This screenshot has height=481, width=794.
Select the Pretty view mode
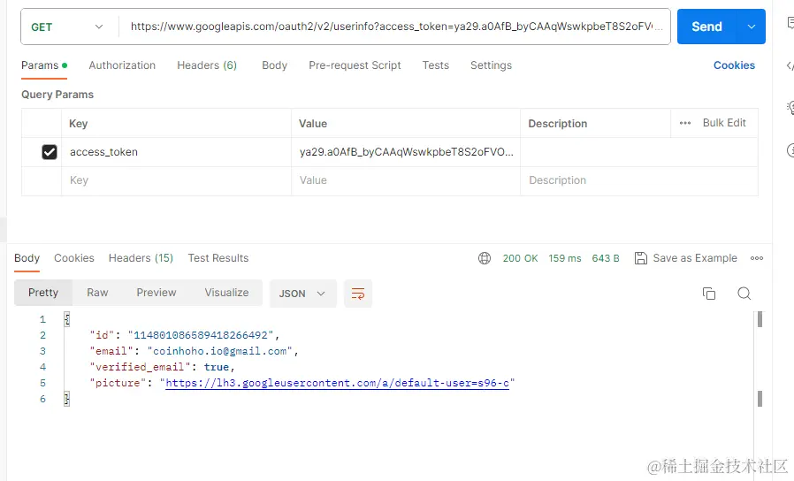click(x=43, y=293)
